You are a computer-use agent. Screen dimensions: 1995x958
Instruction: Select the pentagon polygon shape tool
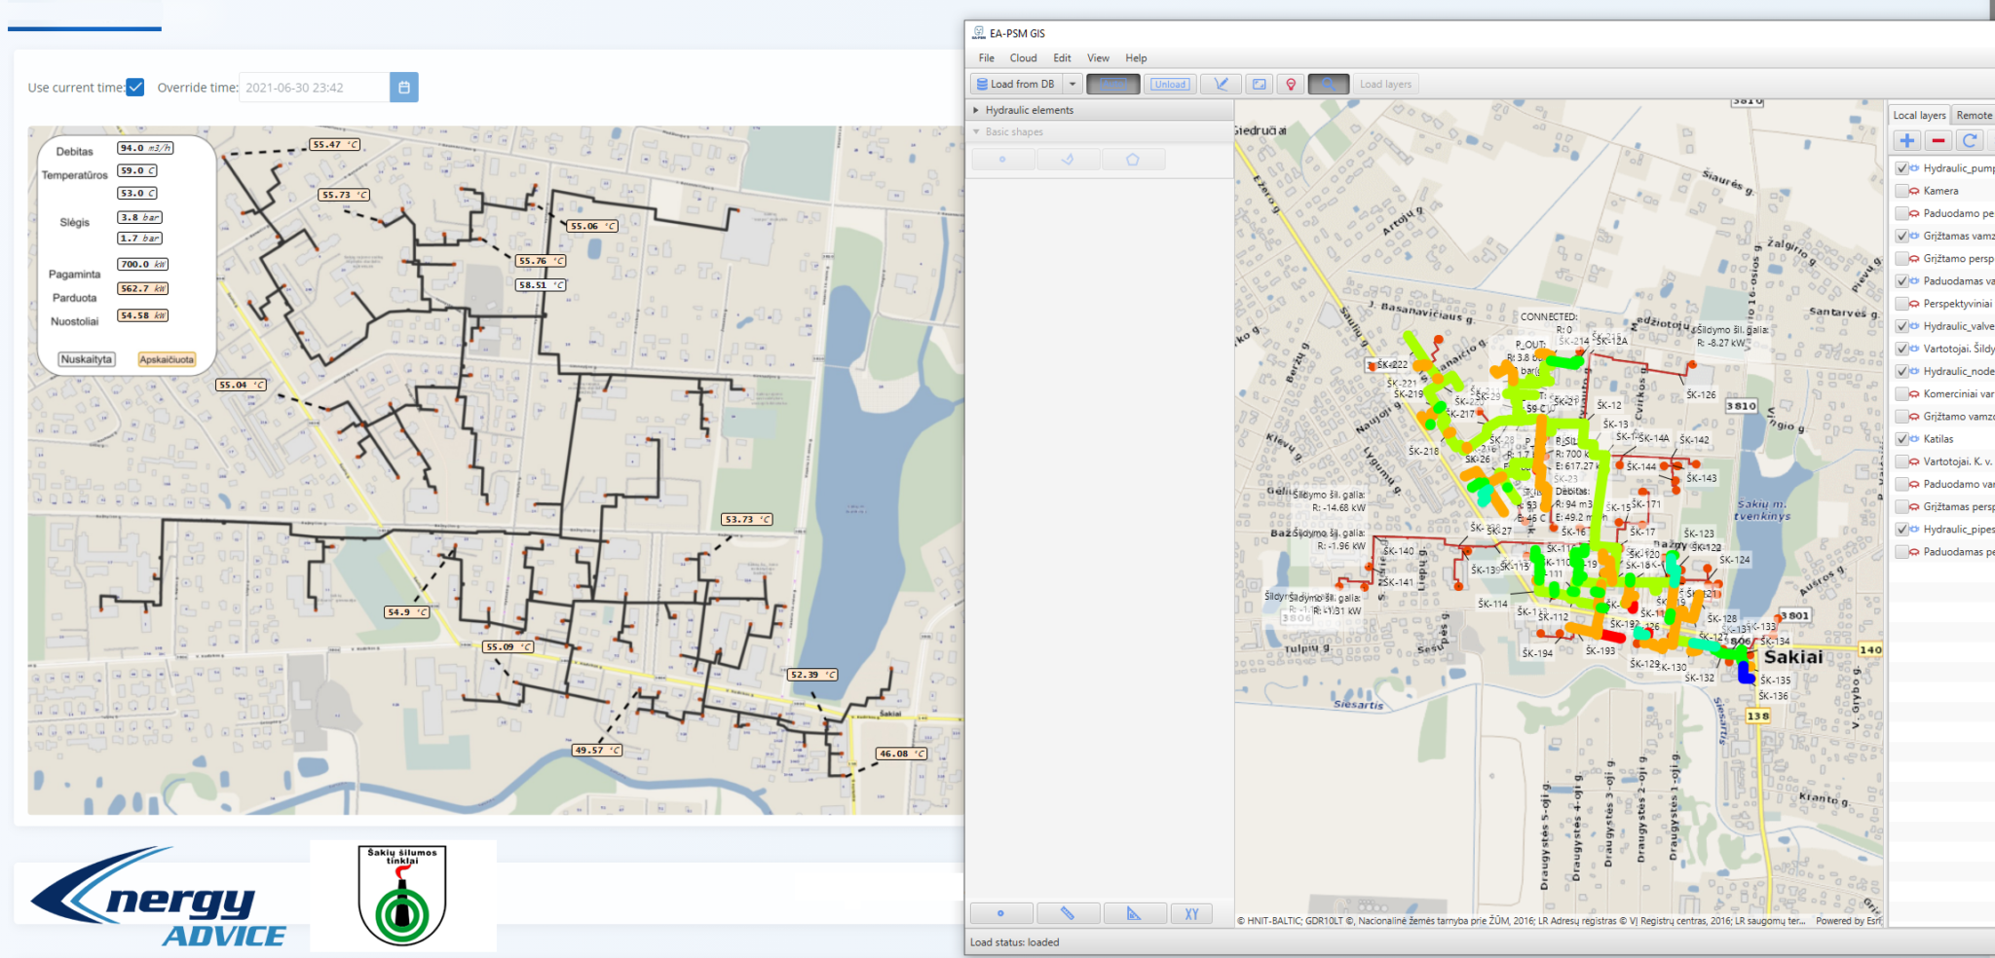[1133, 160]
